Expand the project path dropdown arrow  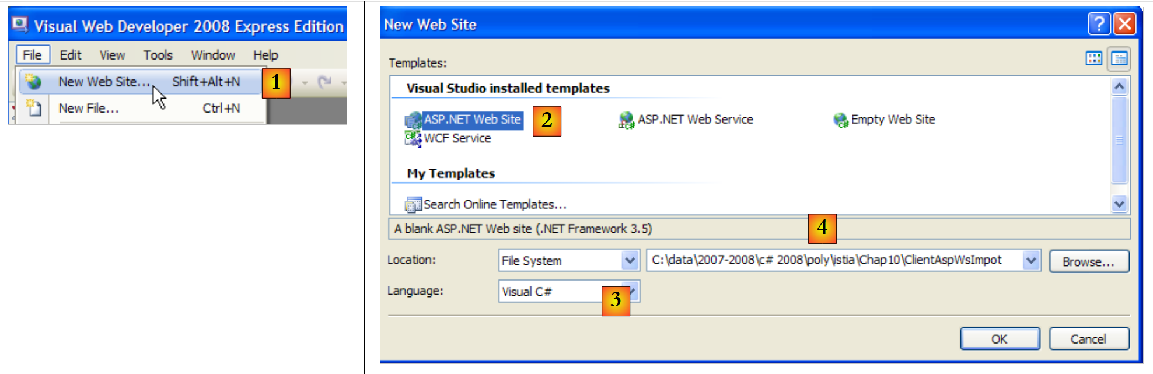click(1031, 260)
